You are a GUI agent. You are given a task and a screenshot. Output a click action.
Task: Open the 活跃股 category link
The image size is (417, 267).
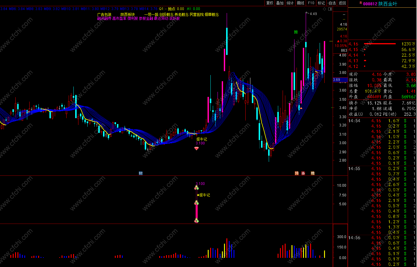pyautogui.click(x=174, y=18)
